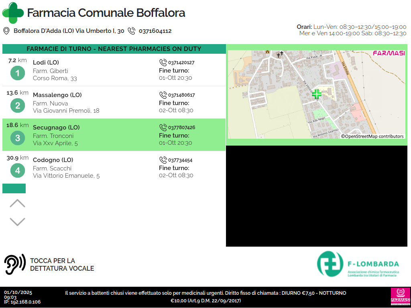This screenshot has width=411, height=308.
Task: Click the phone icon next to 0371604112
Action: [x=132, y=31]
